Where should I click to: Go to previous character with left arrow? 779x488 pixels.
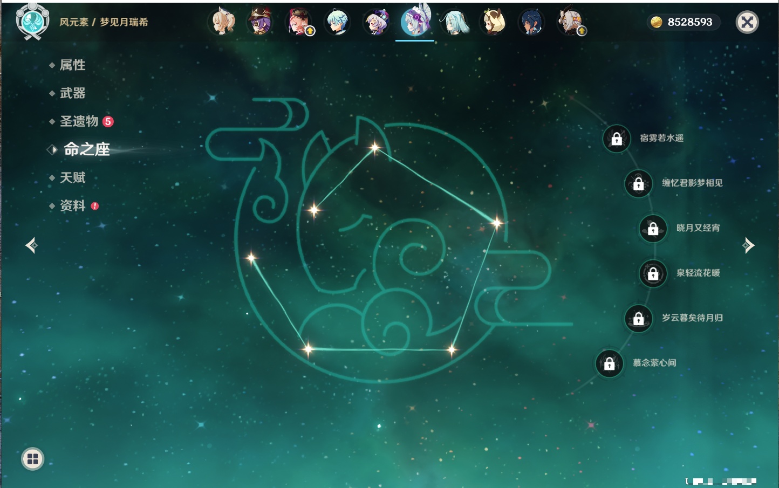pyautogui.click(x=31, y=245)
